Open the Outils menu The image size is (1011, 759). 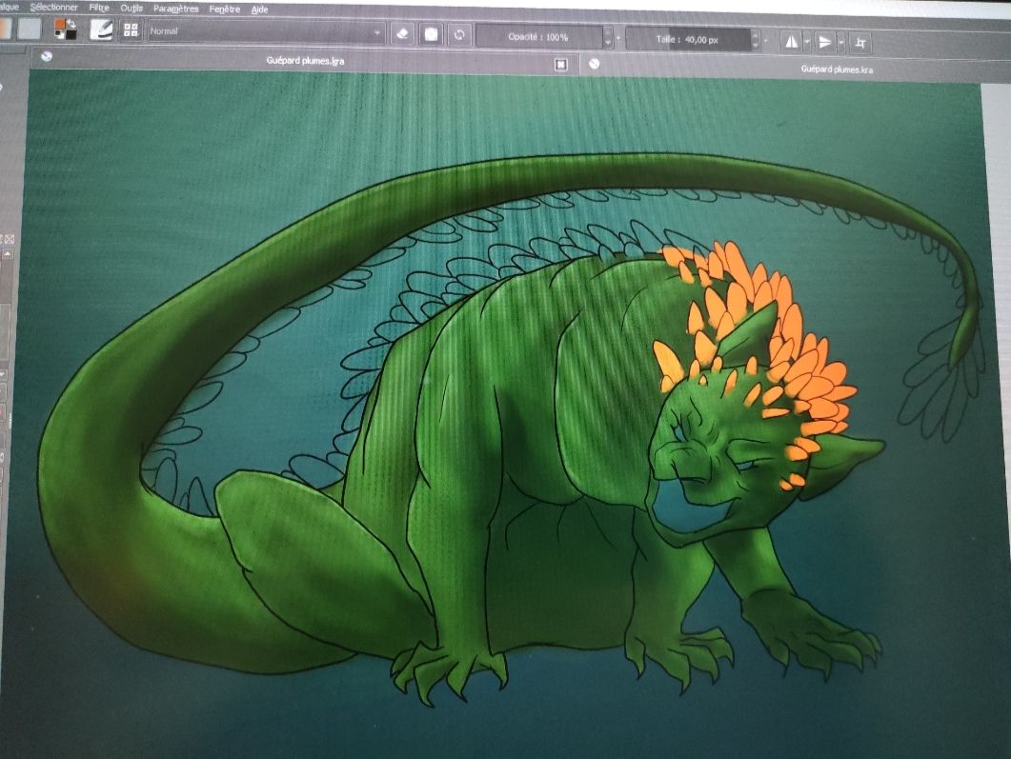(x=131, y=9)
